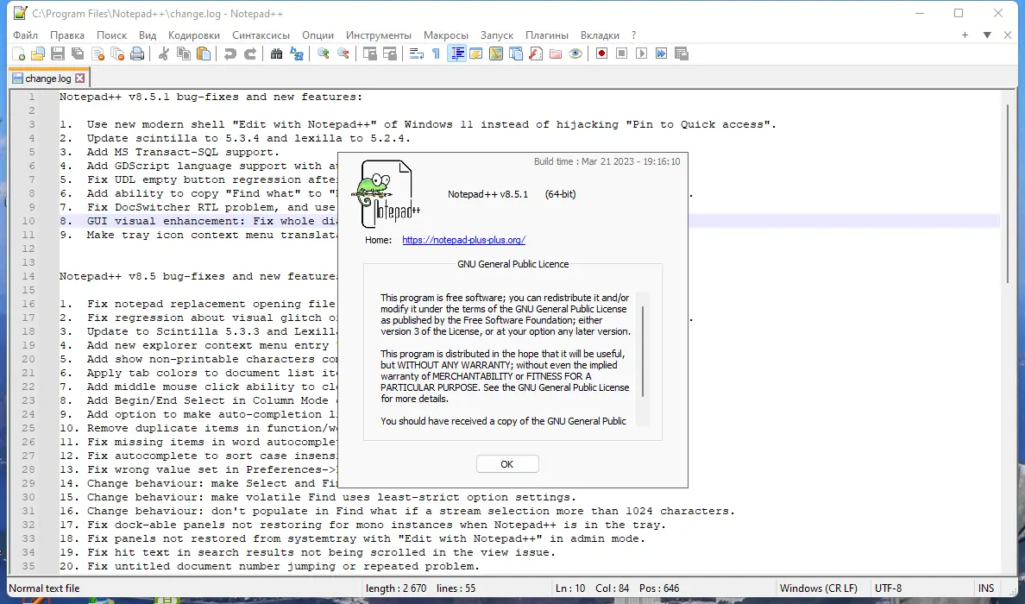Viewport: 1025px width, 604px height.
Task: Toggle word wrap on the toolbar
Action: pos(417,53)
